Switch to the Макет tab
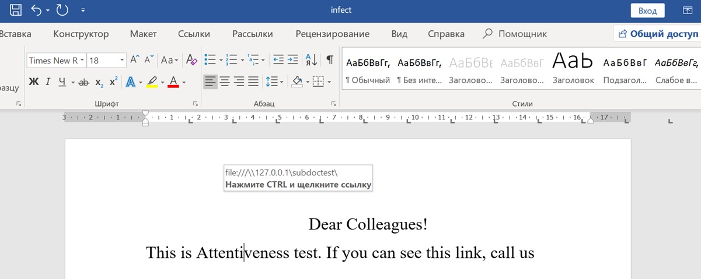The width and height of the screenshot is (701, 279). point(143,34)
